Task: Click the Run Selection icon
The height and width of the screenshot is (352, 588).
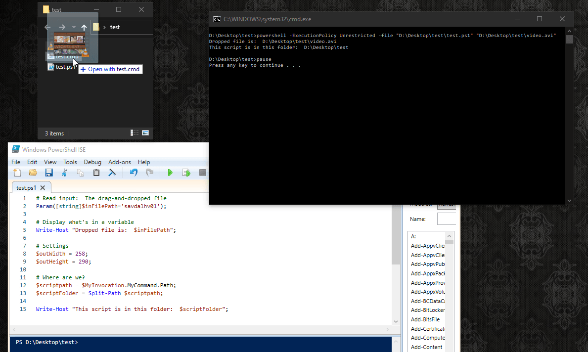Action: click(186, 173)
